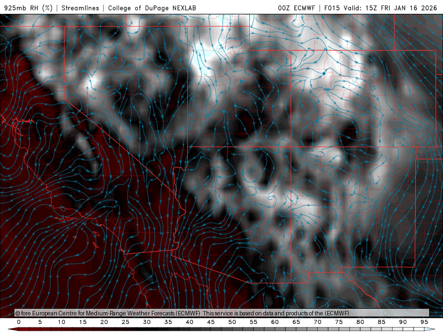Click the ECMWF copyright notice banner
This screenshot has height=332, width=443.
click(x=222, y=313)
